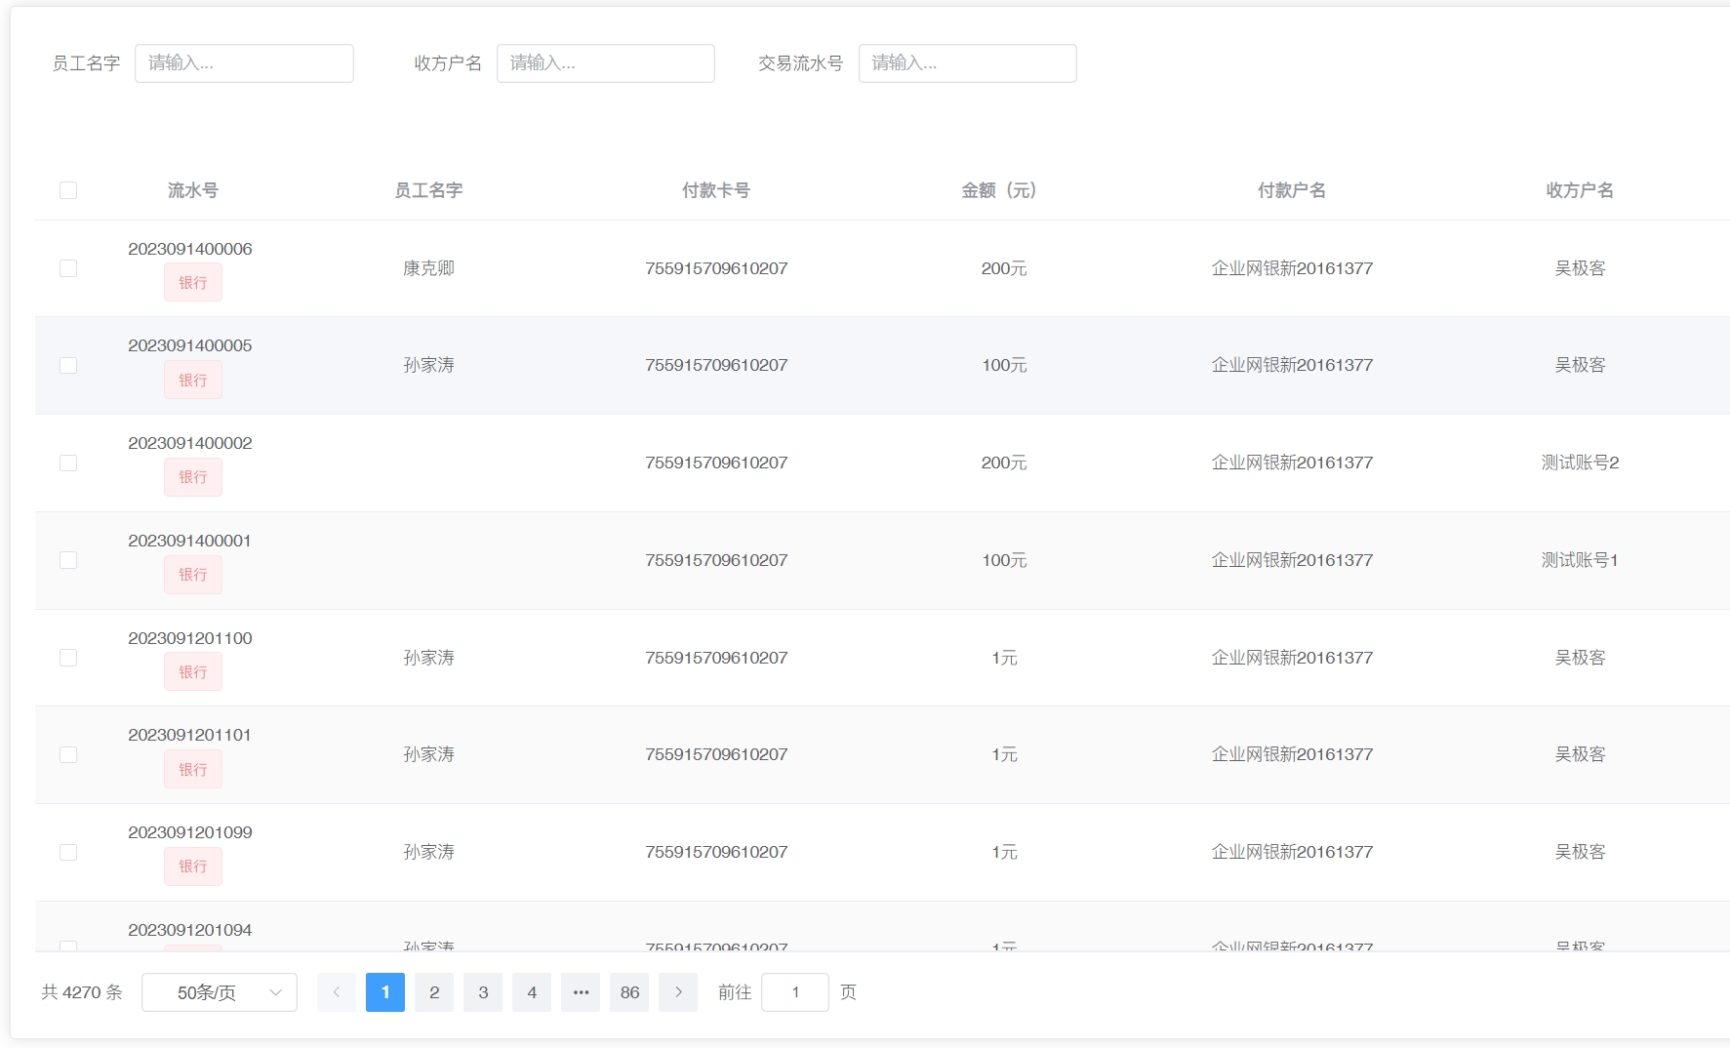Screen dimensions: 1730x1048
Task: Go to next page using right arrow
Action: point(678,992)
